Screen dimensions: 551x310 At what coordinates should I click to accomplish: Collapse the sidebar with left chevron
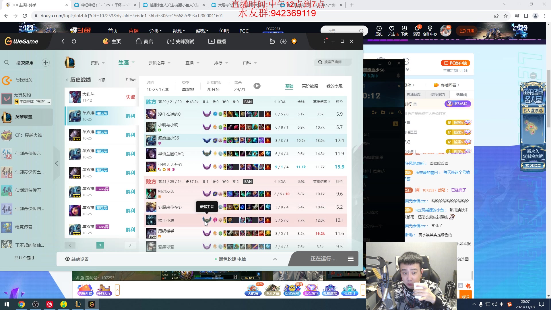click(57, 163)
